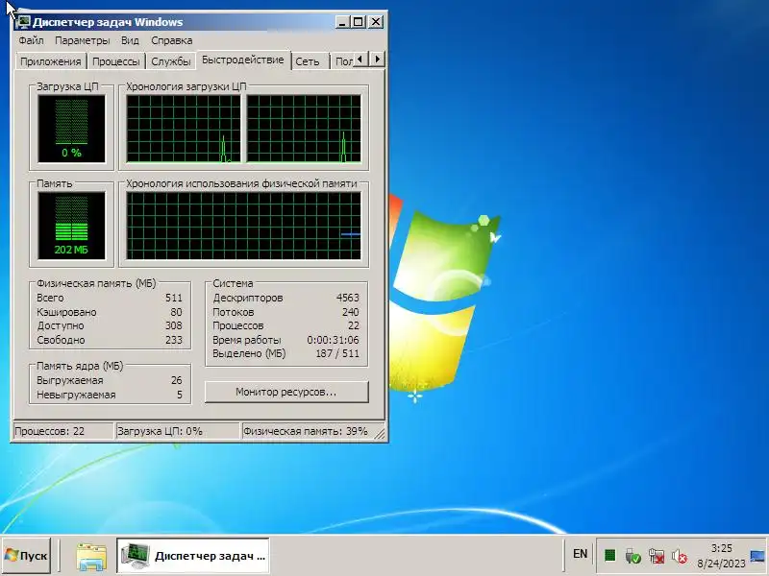Image resolution: width=769 pixels, height=576 pixels.
Task: Open the Справка menu
Action: 172,40
